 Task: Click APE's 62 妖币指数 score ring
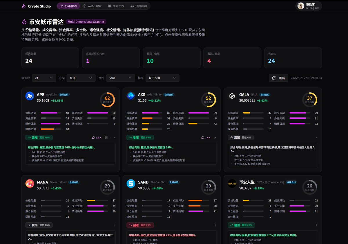click(107, 100)
